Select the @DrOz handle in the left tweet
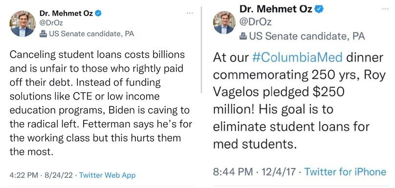This screenshot has height=188, width=395. click(51, 23)
